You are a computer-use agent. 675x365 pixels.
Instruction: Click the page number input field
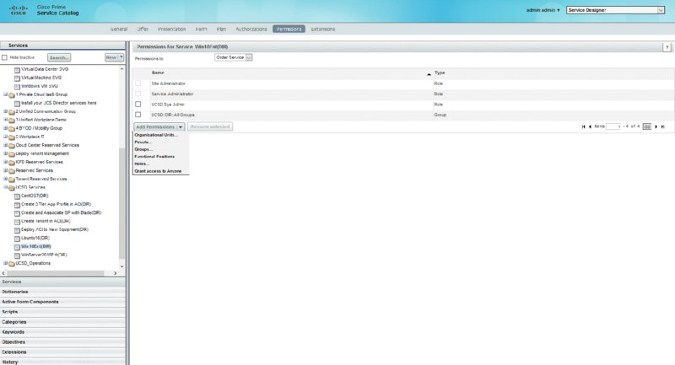click(x=613, y=126)
